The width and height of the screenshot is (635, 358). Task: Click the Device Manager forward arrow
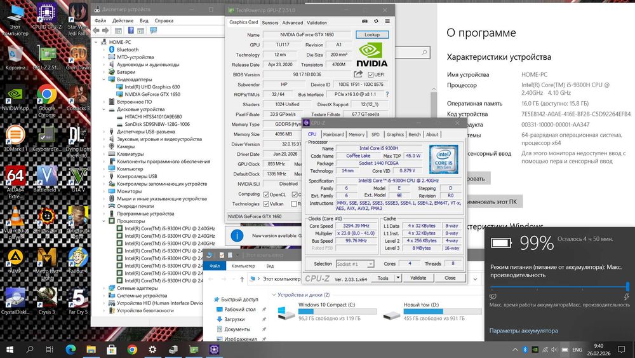point(105,31)
